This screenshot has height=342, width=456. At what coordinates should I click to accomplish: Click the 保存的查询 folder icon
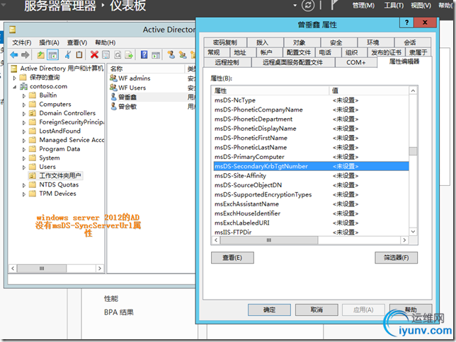tap(23, 77)
